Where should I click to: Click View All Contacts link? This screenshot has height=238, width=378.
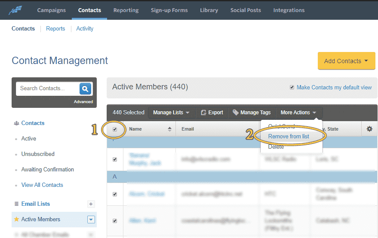42,185
